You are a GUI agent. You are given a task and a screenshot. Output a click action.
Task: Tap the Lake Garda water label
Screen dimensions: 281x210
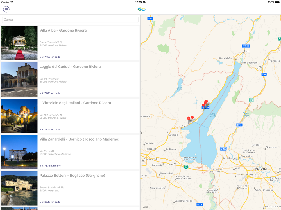click(x=213, y=115)
